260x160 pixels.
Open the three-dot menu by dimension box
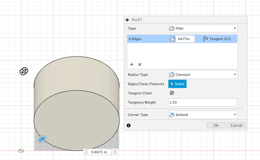click(x=115, y=152)
